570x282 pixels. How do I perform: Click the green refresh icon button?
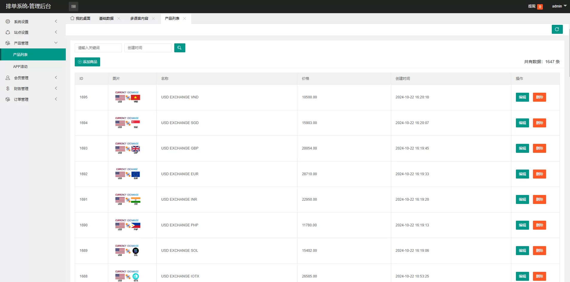tap(557, 29)
